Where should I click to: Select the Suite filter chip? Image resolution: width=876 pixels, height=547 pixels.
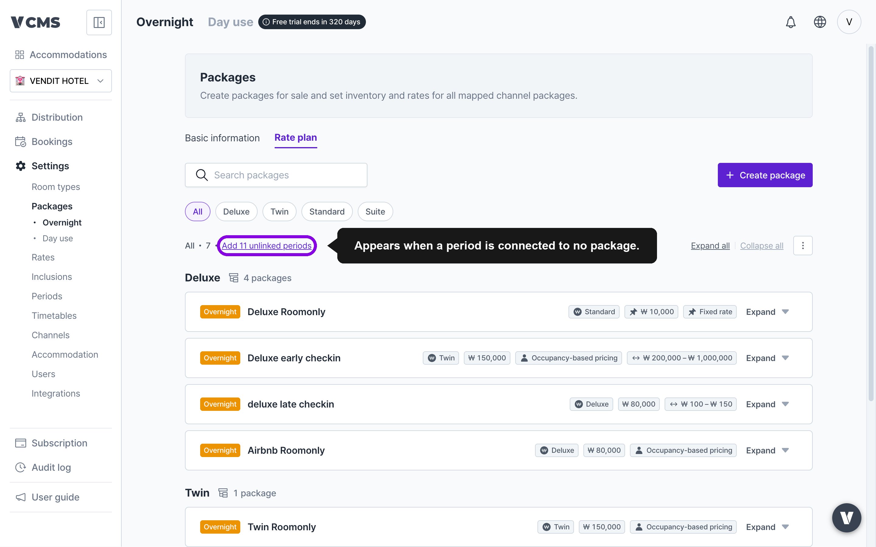click(375, 212)
